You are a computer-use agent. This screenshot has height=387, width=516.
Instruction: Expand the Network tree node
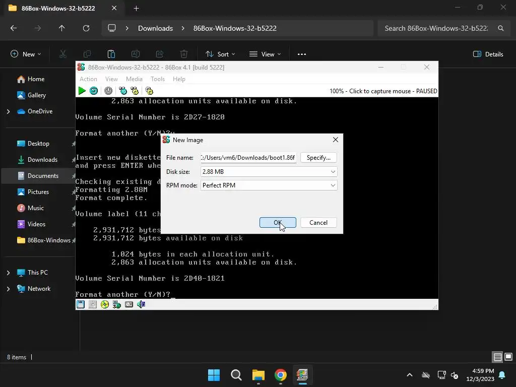pos(8,289)
